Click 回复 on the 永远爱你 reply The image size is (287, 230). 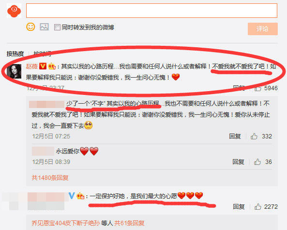tap(238, 162)
